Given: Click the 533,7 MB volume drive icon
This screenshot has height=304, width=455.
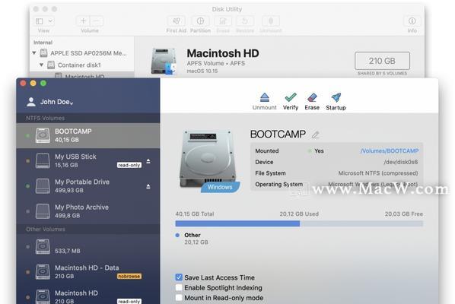Looking at the screenshot, I should click(x=43, y=247).
